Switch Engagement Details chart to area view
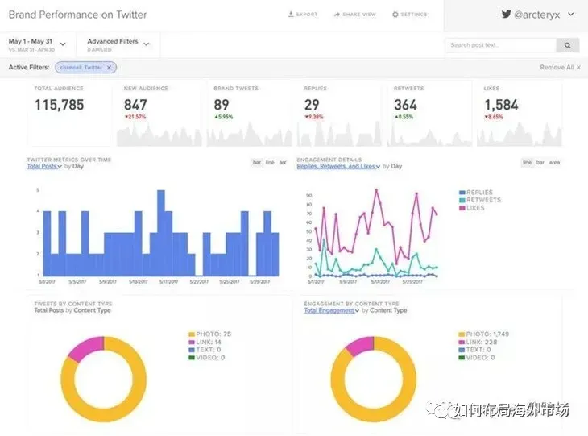This screenshot has height=436, width=588. click(x=554, y=163)
